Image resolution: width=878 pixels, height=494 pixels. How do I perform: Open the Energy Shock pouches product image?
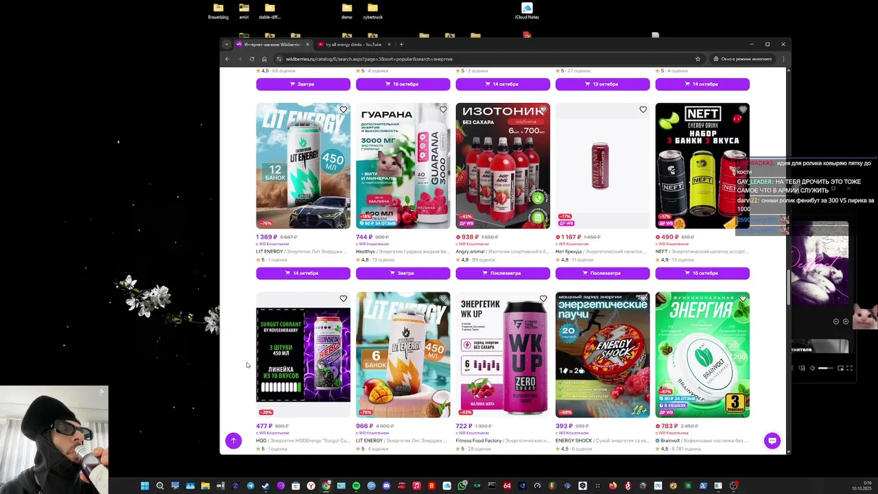(602, 355)
